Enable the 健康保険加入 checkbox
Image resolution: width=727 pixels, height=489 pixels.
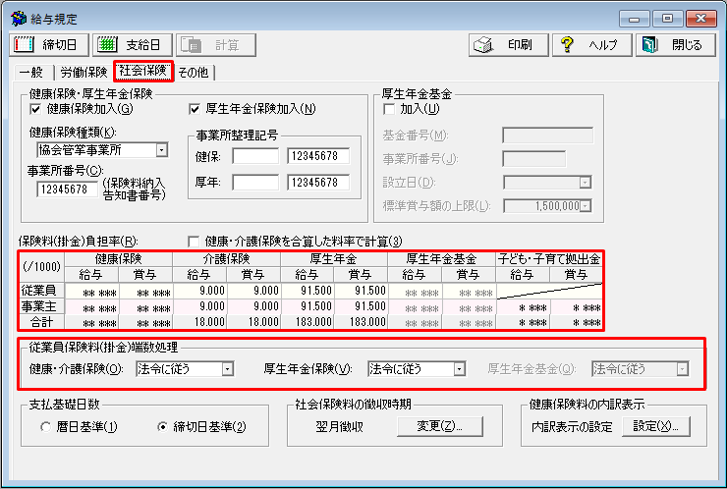pos(36,109)
